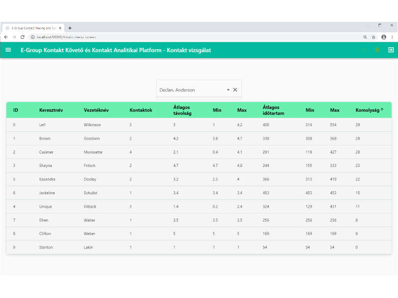Sort by the Keresztnév column header
The image size is (398, 298).
pyautogui.click(x=51, y=110)
